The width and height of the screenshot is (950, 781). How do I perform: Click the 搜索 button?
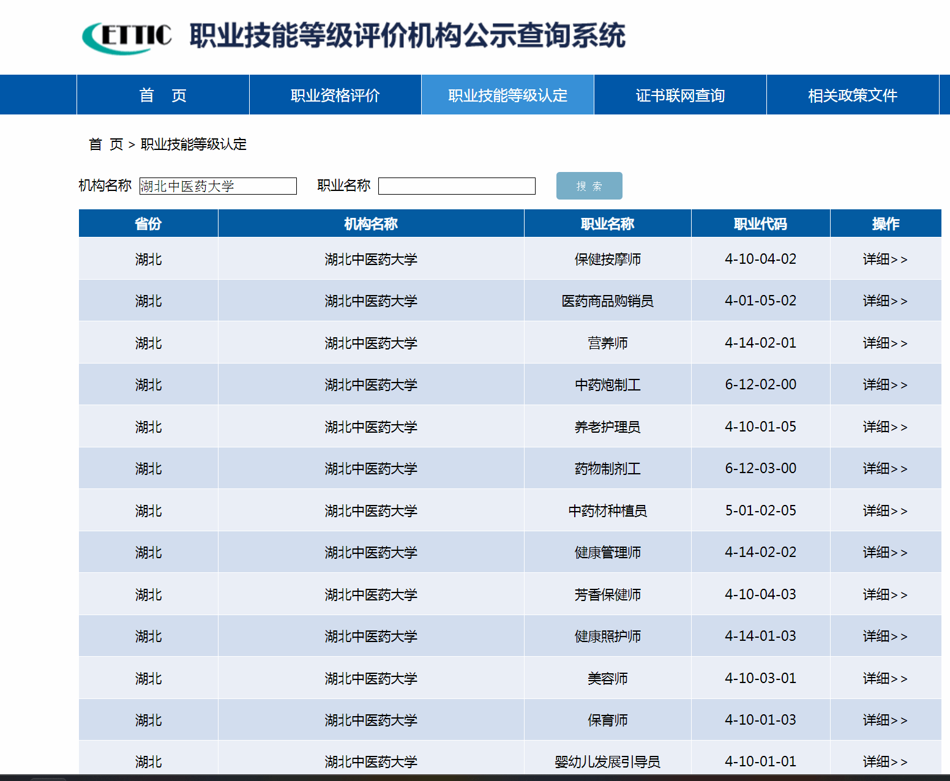tap(589, 186)
